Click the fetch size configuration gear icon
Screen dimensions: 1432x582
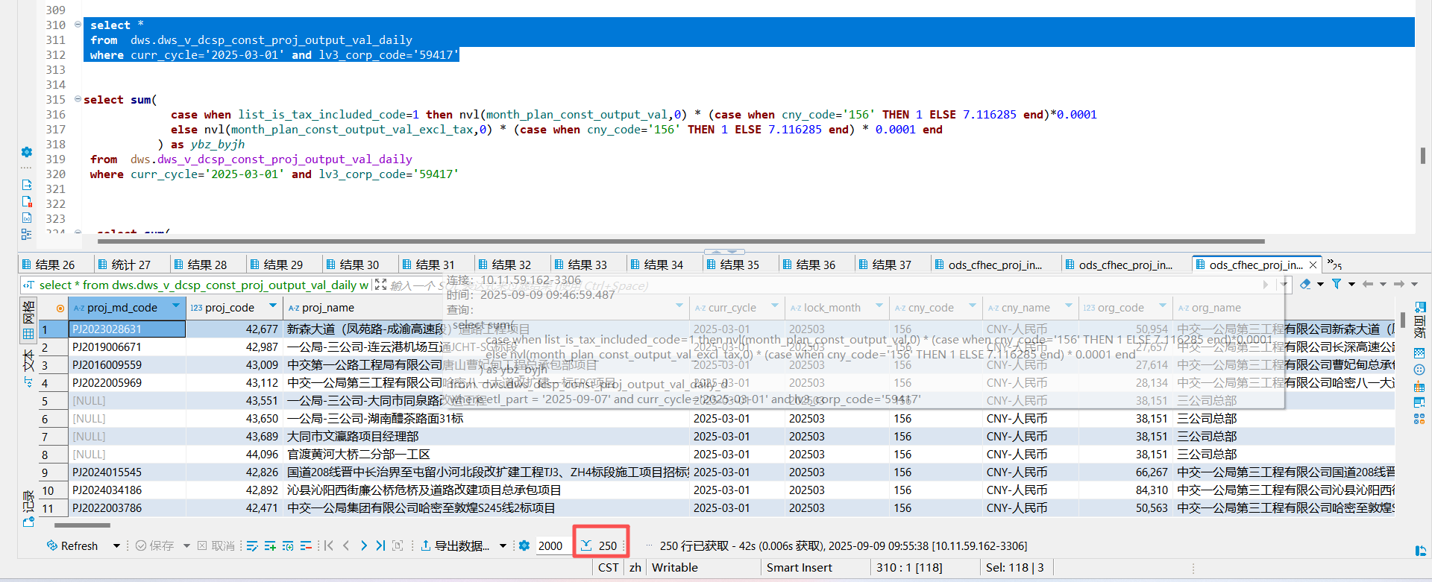click(x=524, y=545)
